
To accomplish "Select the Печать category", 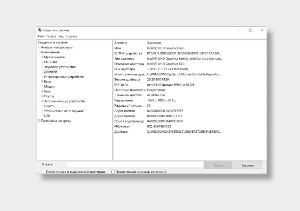I will (x=49, y=106).
